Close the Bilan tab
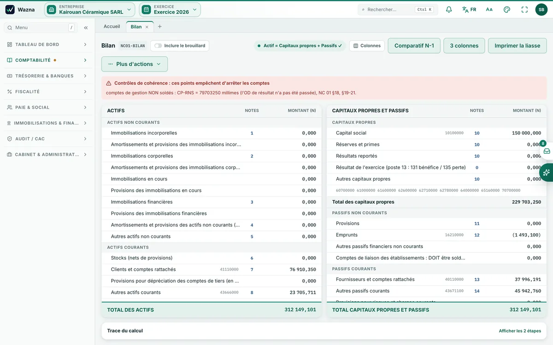This screenshot has height=345, width=553. (147, 27)
